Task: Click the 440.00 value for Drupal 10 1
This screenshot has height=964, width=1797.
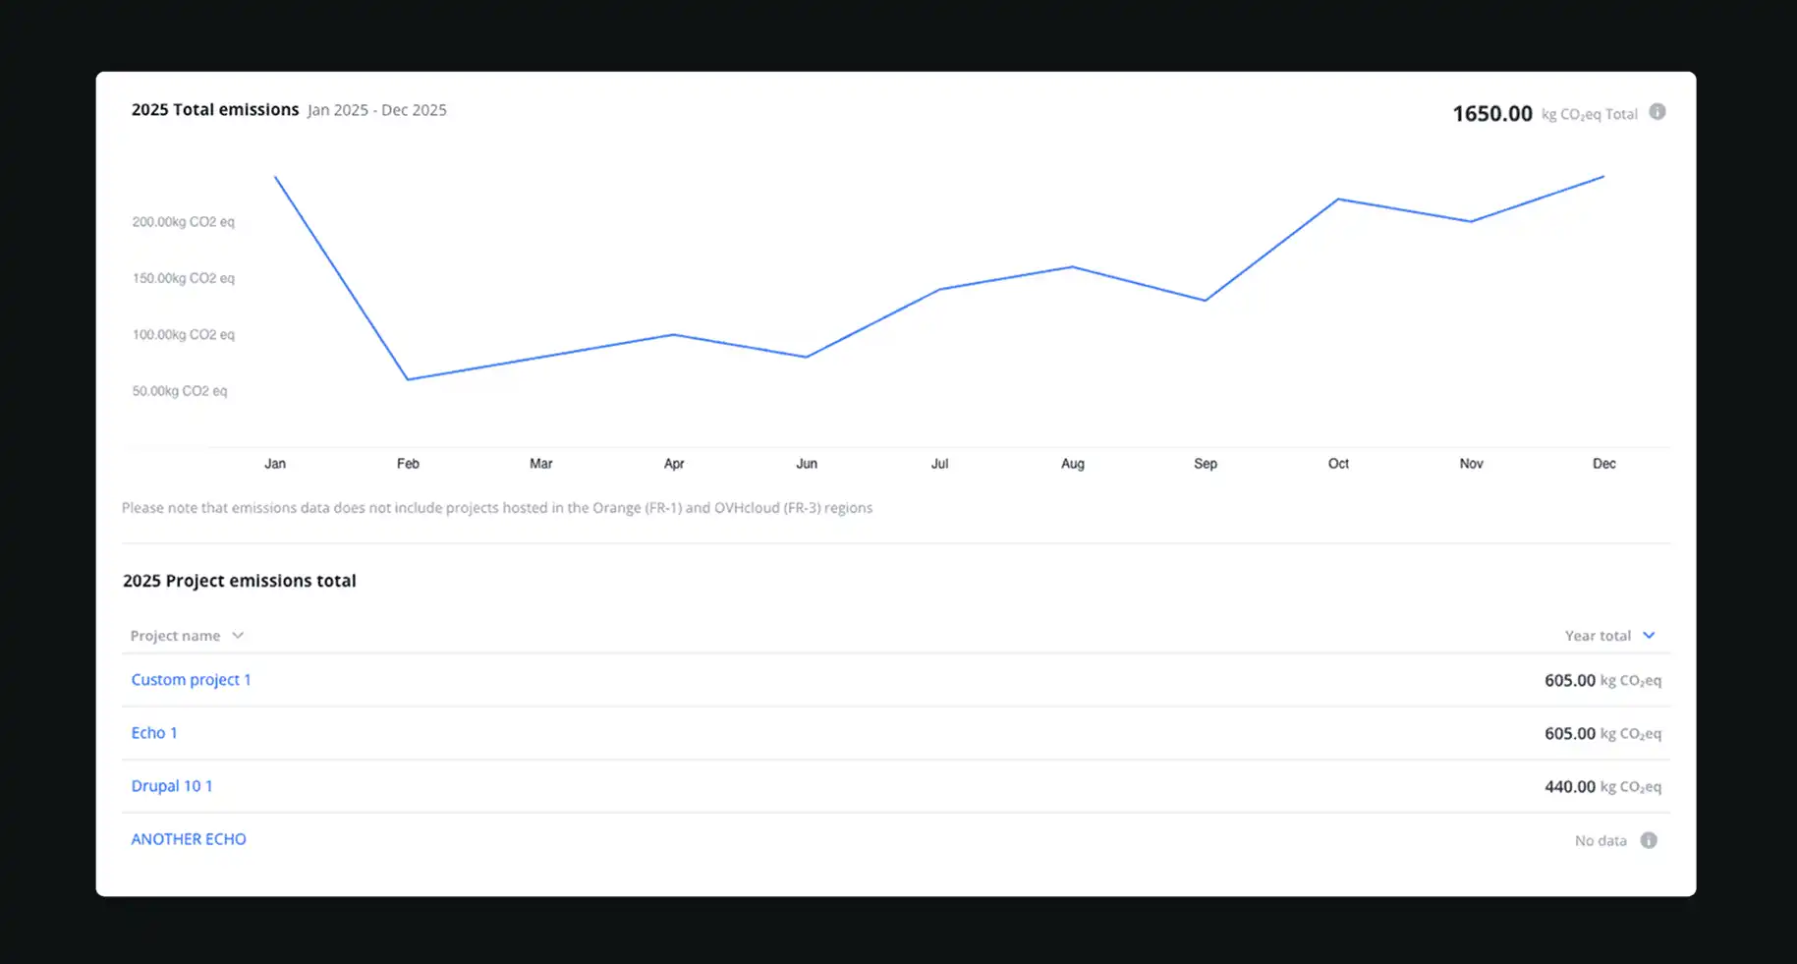Action: pos(1570,786)
